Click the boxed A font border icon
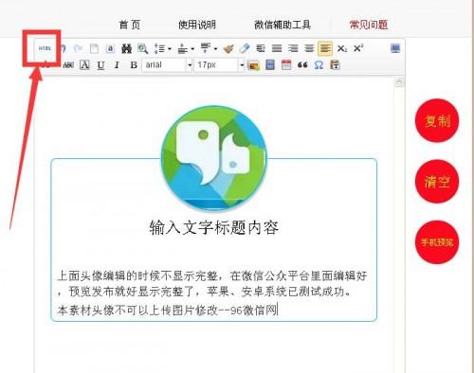The image size is (474, 373). [x=84, y=65]
